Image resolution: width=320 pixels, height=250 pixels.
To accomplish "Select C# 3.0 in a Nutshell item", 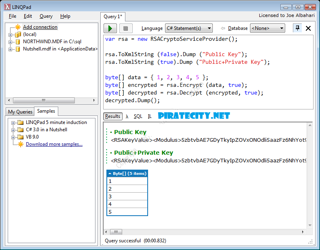I will pyautogui.click(x=47, y=130).
